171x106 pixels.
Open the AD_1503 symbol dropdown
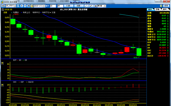click(x=15, y=6)
